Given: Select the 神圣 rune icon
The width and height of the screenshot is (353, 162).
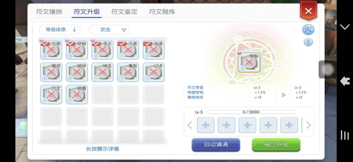Looking at the screenshot, I should tap(102, 72).
